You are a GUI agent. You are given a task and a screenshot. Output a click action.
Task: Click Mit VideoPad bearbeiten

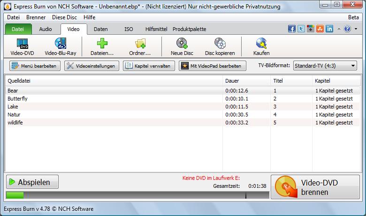(213, 66)
